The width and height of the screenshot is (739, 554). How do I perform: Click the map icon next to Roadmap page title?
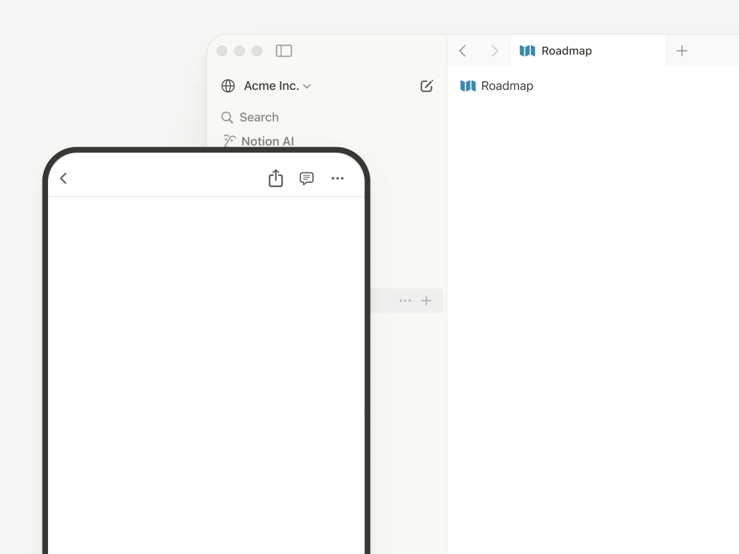tap(468, 86)
